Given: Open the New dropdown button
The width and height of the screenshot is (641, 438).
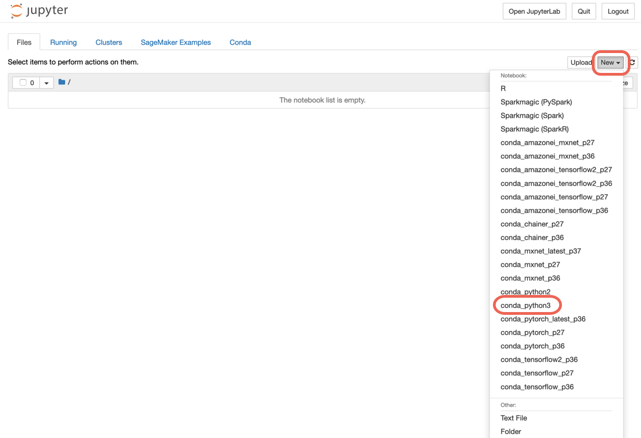Looking at the screenshot, I should coord(611,62).
